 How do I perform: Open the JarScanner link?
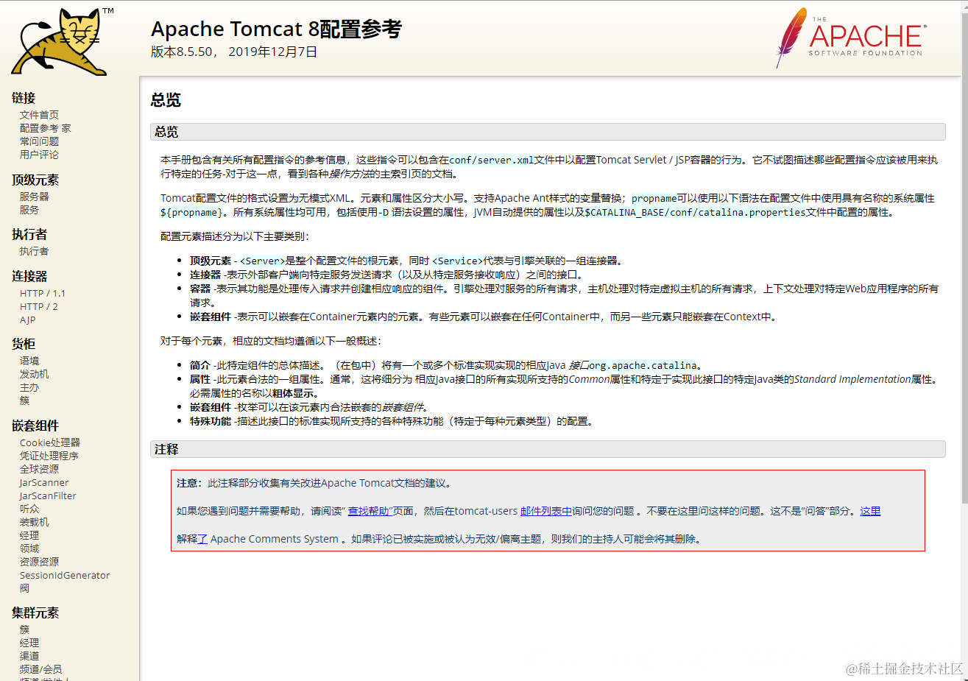[x=44, y=482]
